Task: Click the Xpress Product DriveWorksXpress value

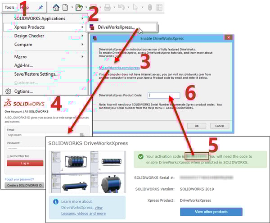Action: tap(195, 200)
